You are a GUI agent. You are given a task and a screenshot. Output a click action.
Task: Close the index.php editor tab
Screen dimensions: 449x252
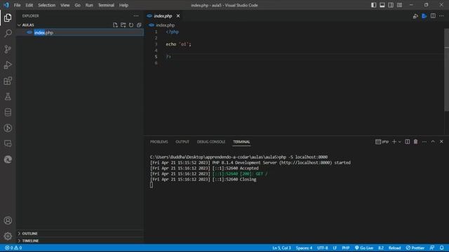tap(178, 16)
